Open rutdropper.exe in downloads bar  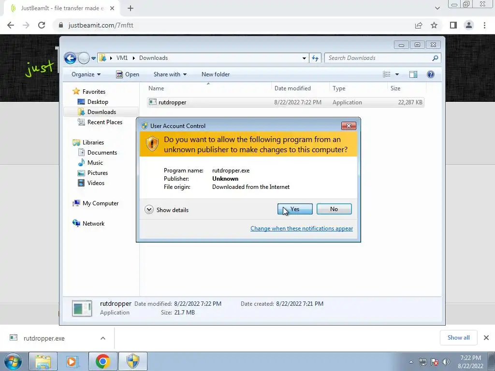[x=44, y=338]
